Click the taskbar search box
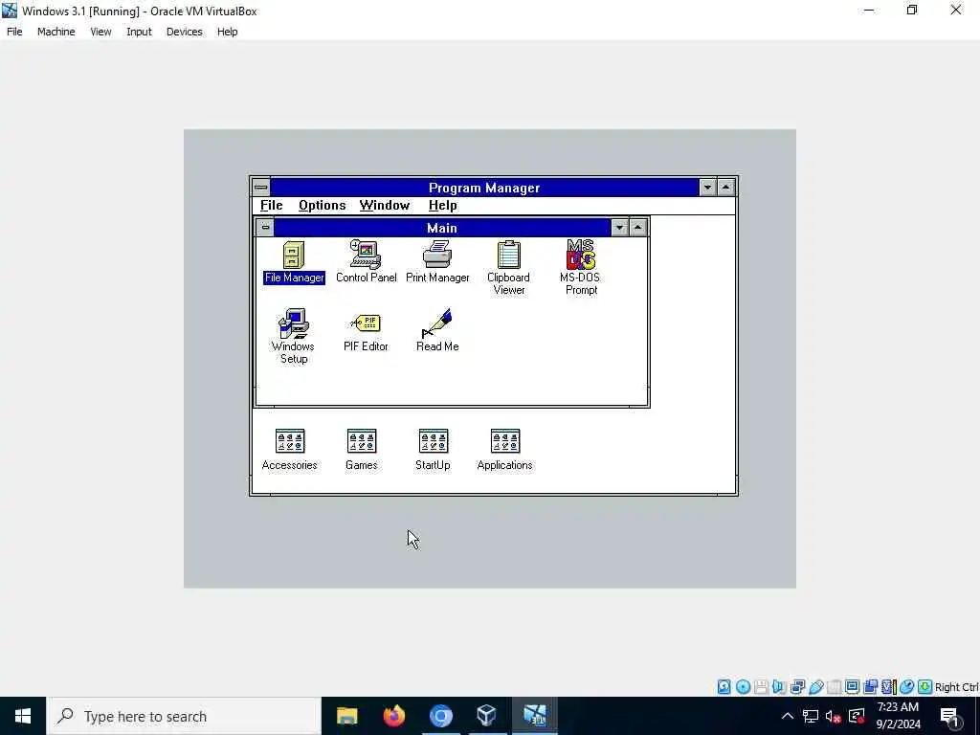980x735 pixels. click(184, 716)
